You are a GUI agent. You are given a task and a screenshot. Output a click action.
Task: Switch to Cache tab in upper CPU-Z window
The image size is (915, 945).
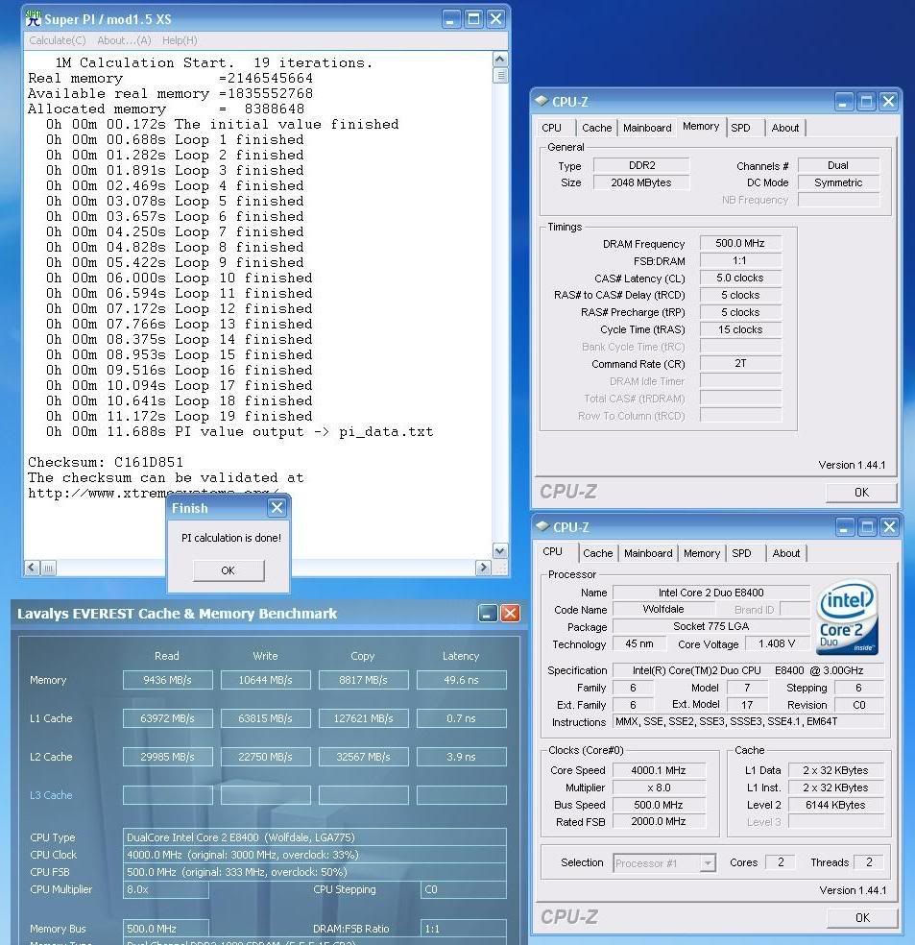pos(597,128)
